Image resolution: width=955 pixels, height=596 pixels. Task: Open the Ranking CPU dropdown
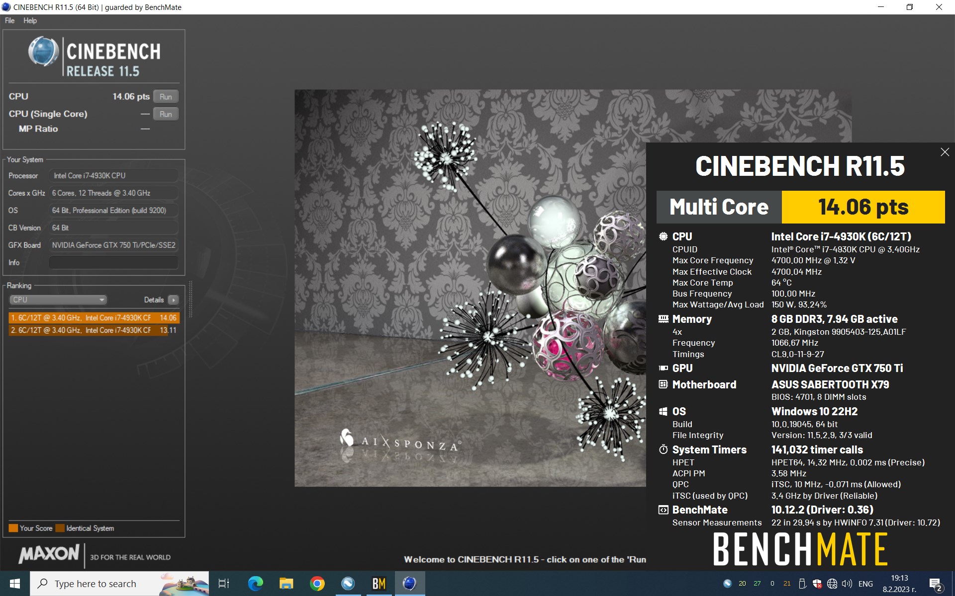(58, 299)
